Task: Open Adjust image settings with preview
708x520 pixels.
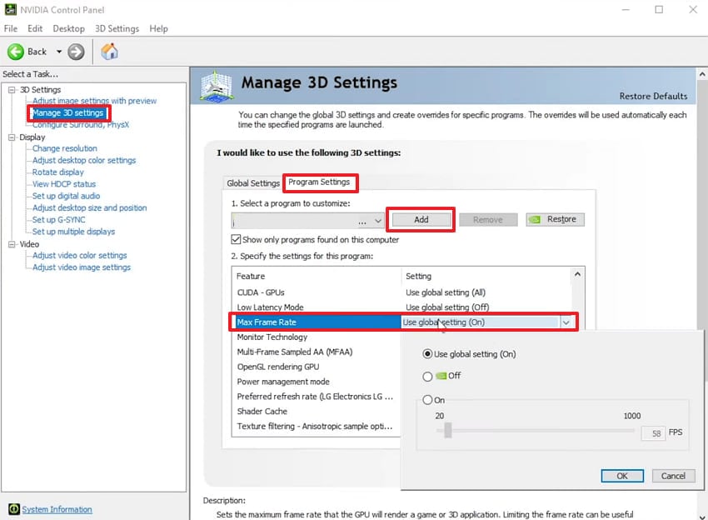Action: pyautogui.click(x=94, y=101)
